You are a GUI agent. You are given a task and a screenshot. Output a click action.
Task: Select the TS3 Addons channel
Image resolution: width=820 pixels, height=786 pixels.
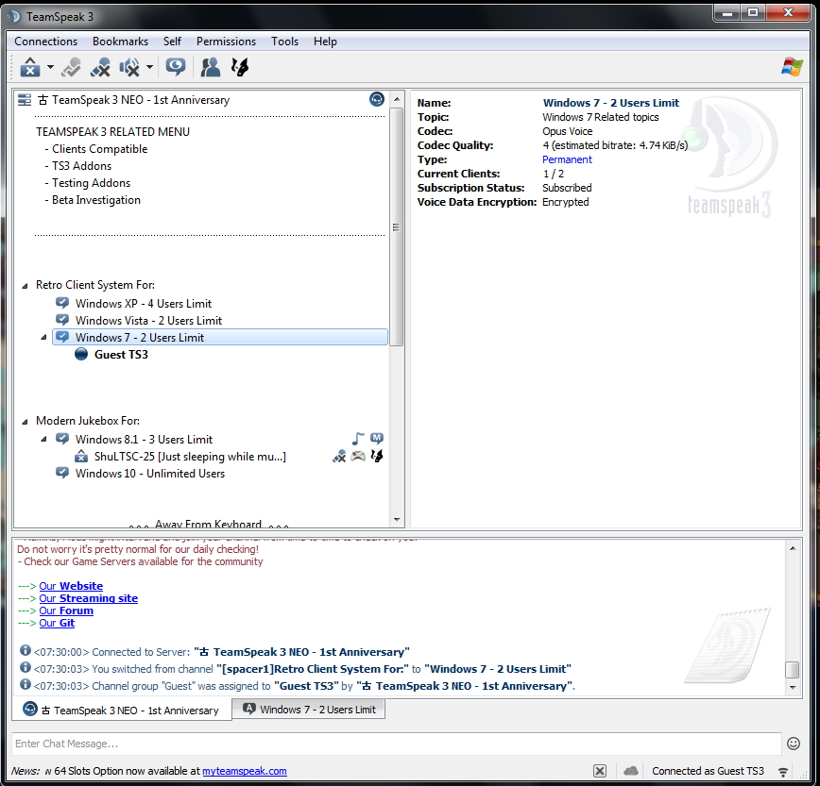click(x=81, y=166)
